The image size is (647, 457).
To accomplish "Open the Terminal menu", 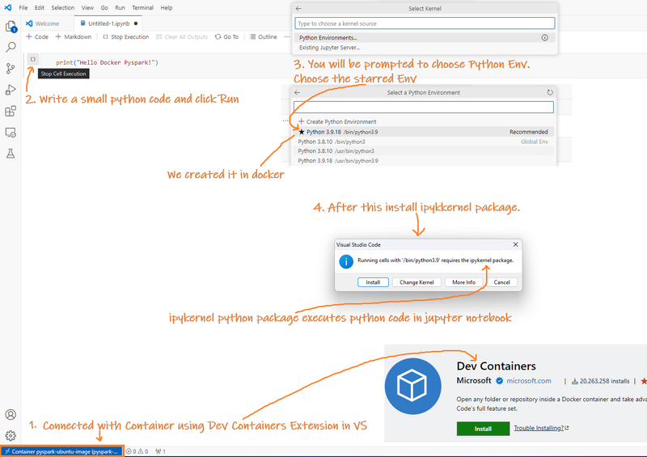I will (x=143, y=8).
